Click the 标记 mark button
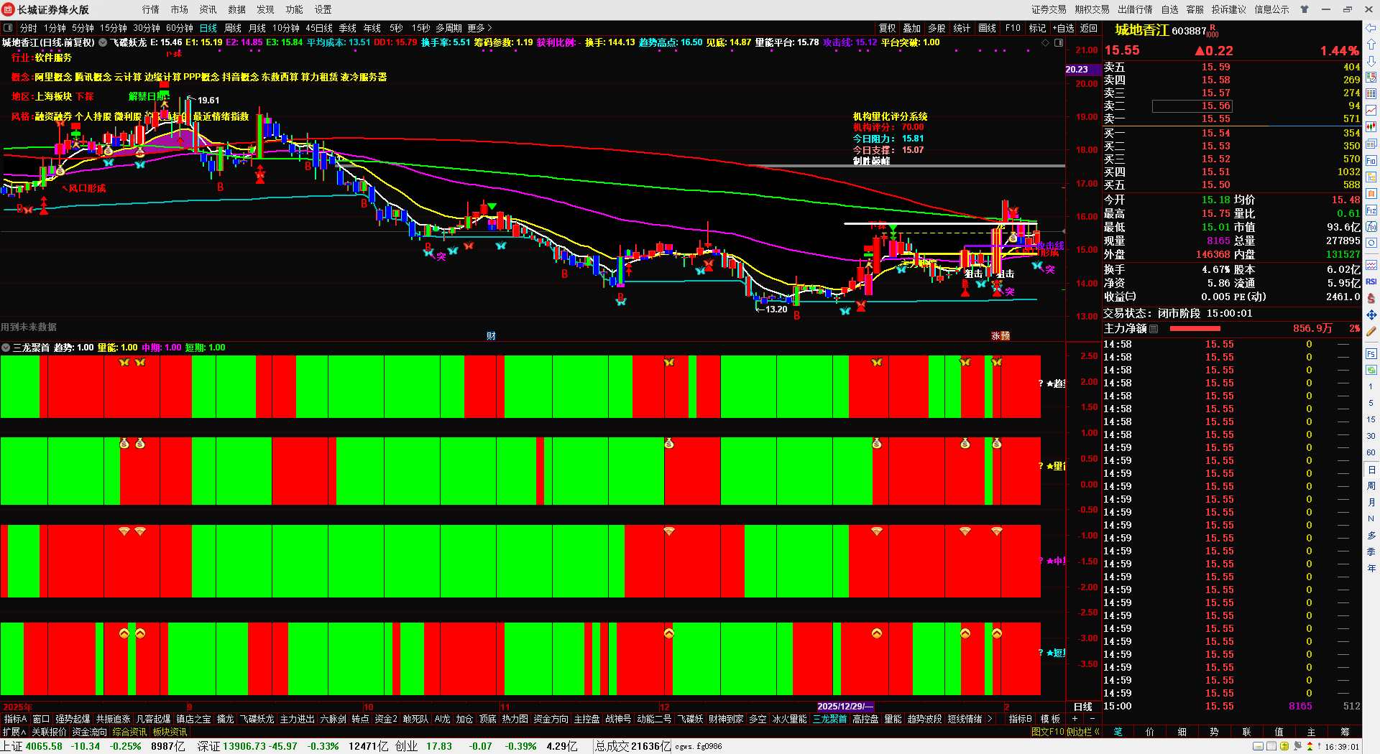This screenshot has width=1380, height=754. [x=1038, y=28]
